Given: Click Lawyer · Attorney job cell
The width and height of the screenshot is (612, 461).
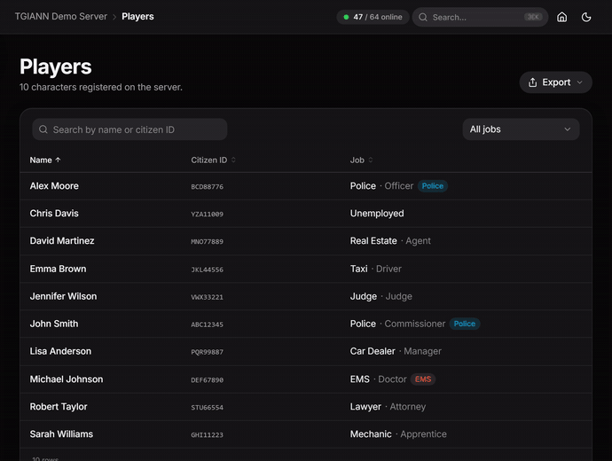Looking at the screenshot, I should pyautogui.click(x=388, y=407).
